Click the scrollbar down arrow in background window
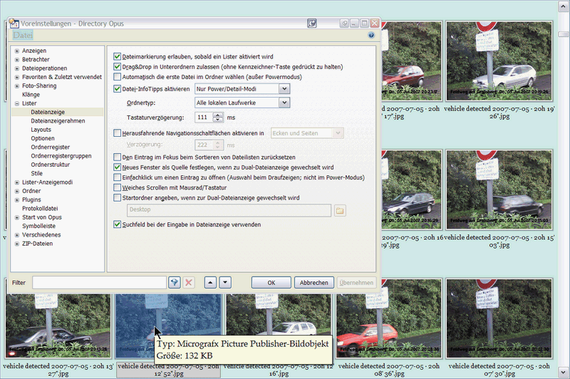570x379 pixels. pos(564,373)
